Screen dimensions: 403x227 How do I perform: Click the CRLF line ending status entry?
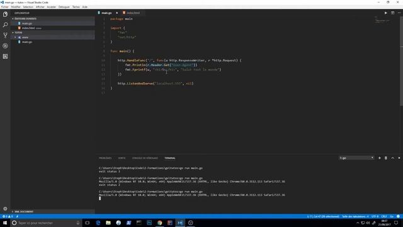pyautogui.click(x=384, y=216)
